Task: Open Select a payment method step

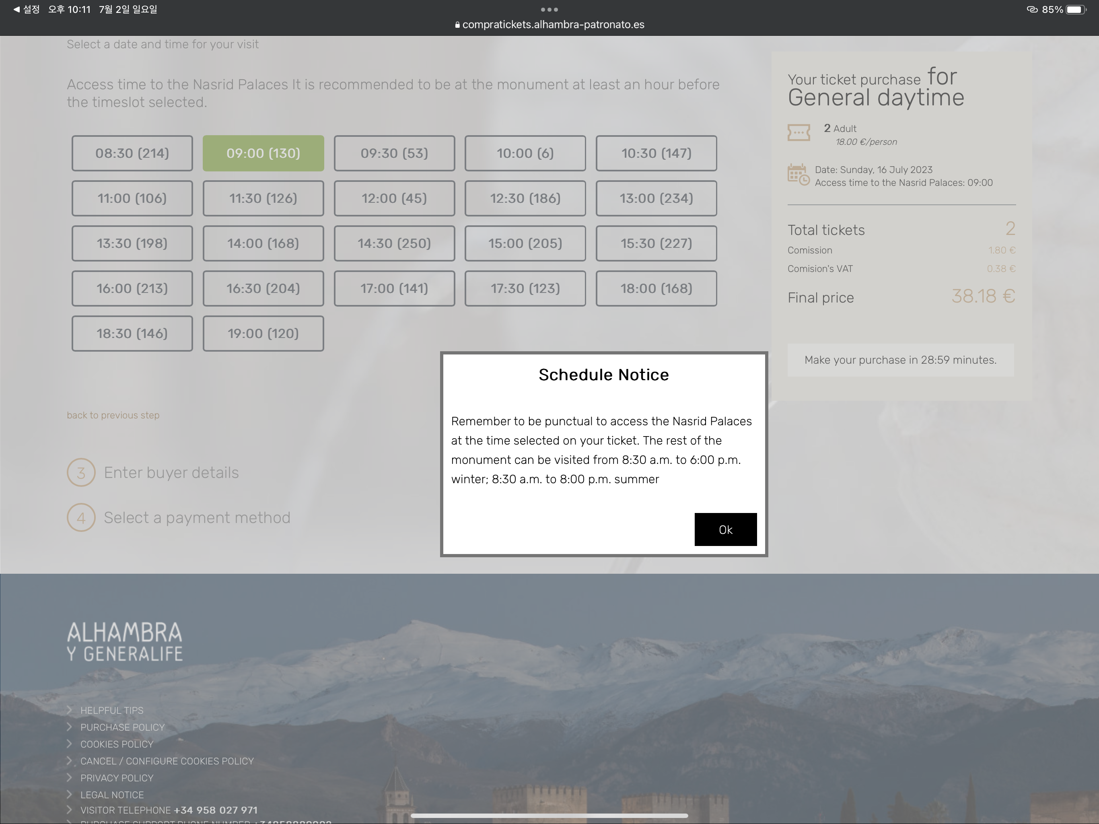Action: [197, 518]
